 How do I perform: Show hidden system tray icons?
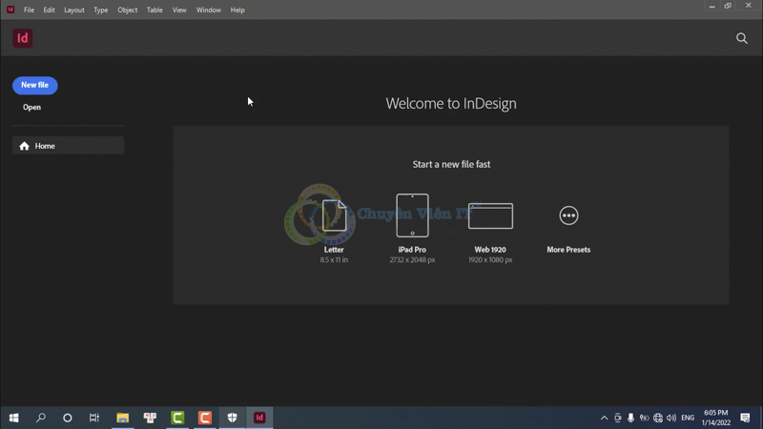point(604,418)
